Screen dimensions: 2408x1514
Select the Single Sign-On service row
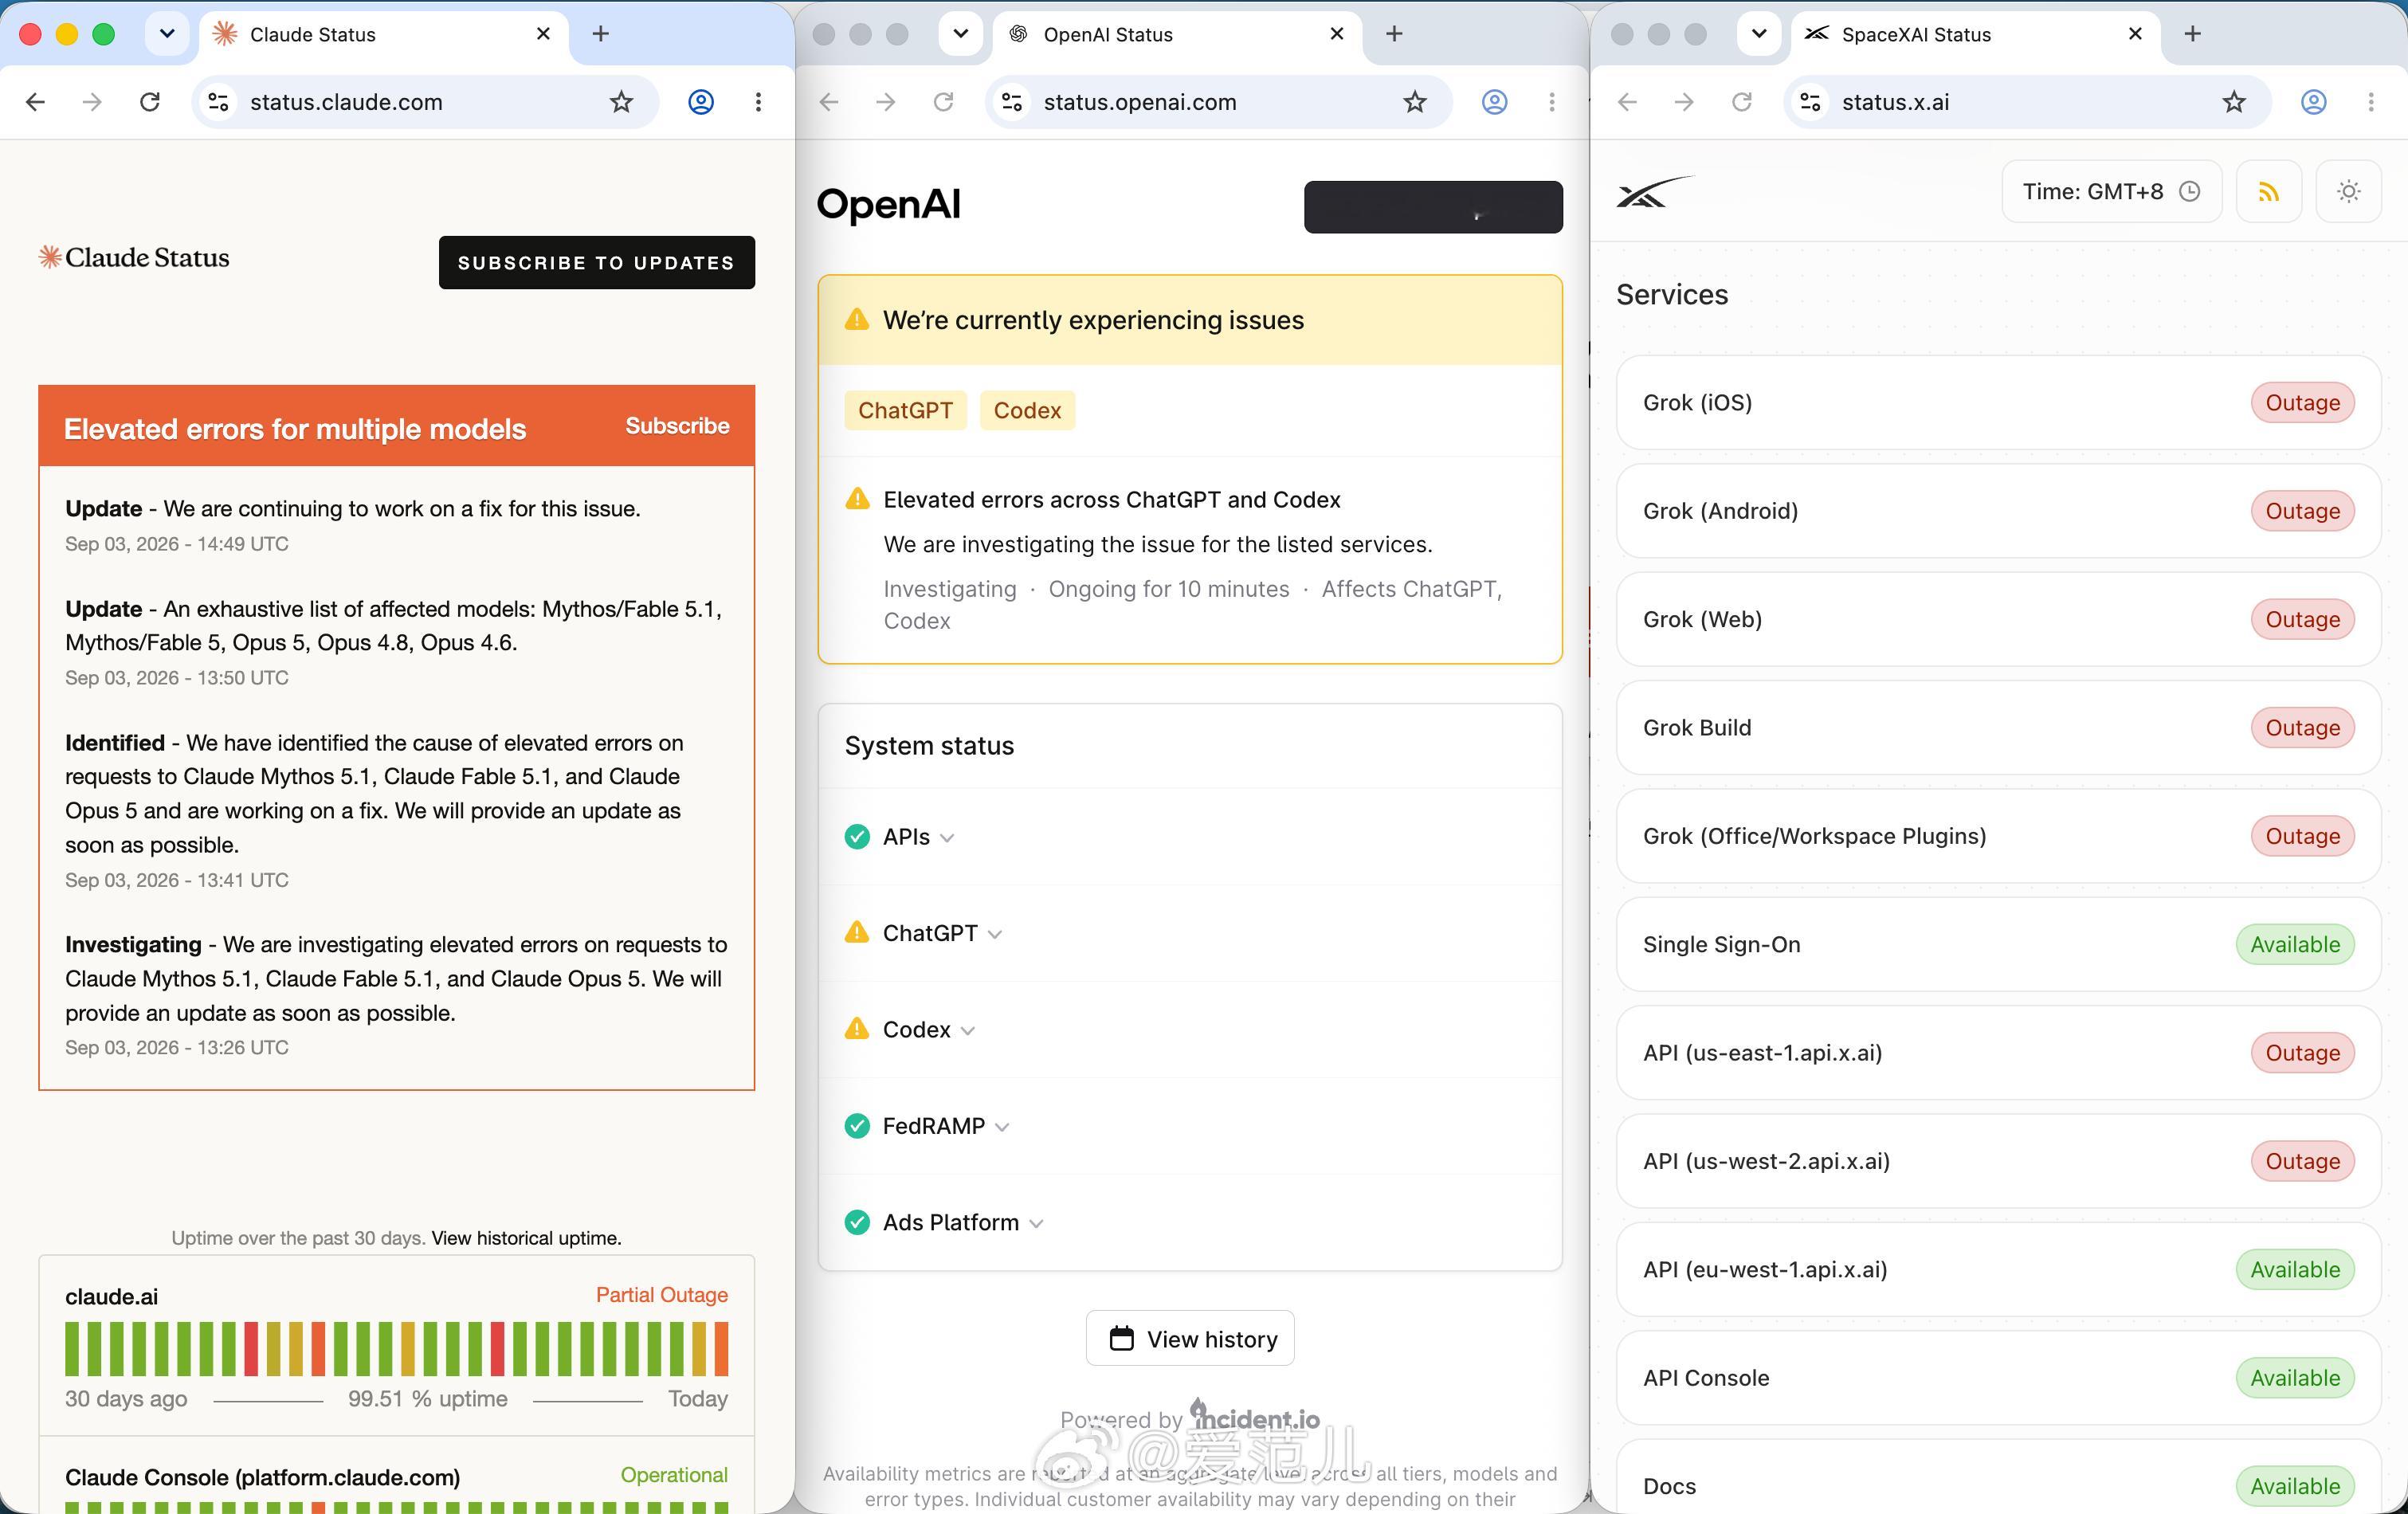(1998, 944)
